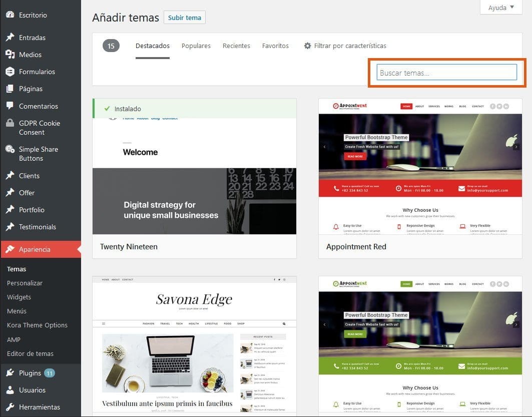Click the Buscar temas search field
Viewport: 532px width, 417px height.
pos(446,73)
